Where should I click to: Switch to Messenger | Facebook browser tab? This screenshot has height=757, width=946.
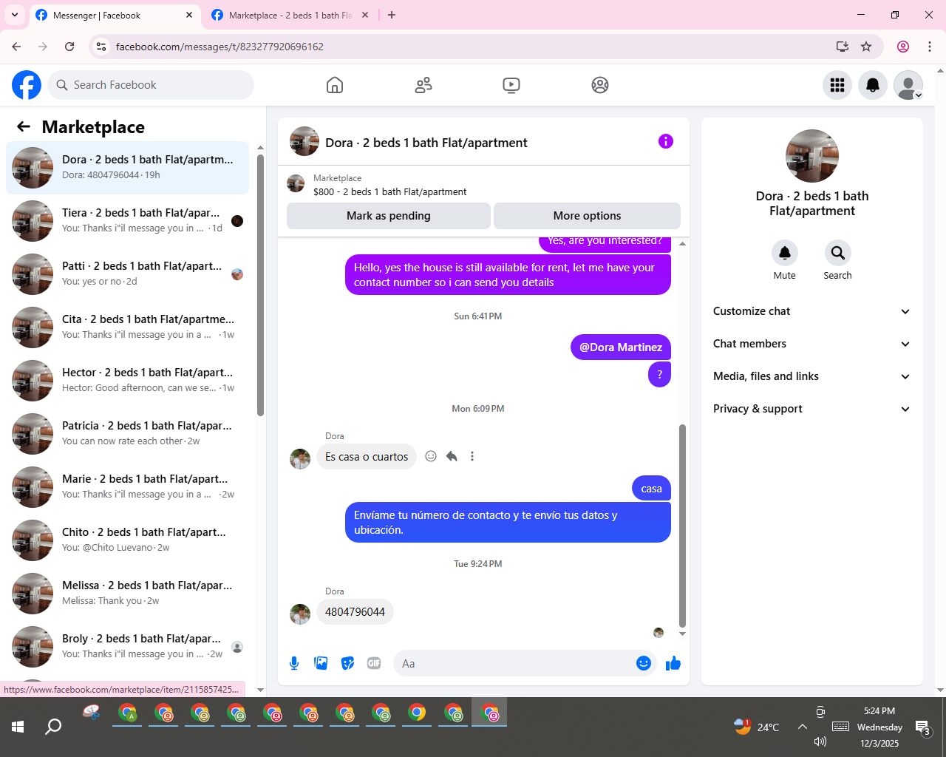click(115, 15)
